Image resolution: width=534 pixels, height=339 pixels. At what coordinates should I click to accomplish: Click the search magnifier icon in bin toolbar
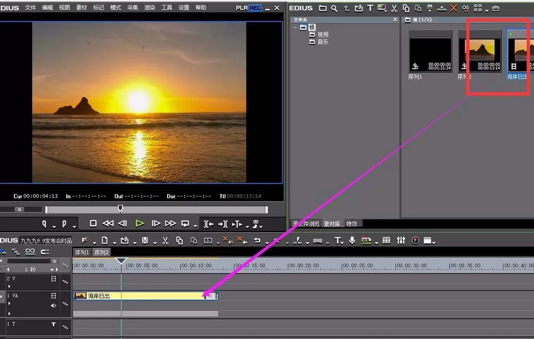point(334,8)
